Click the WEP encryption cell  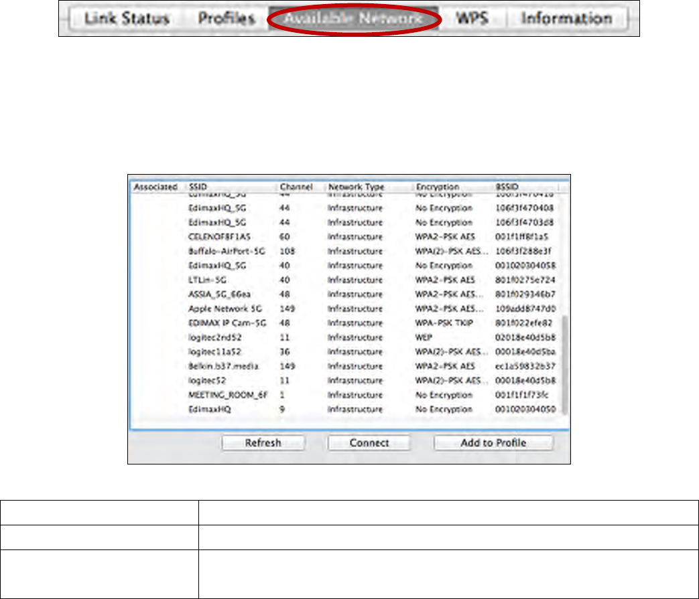(x=424, y=337)
